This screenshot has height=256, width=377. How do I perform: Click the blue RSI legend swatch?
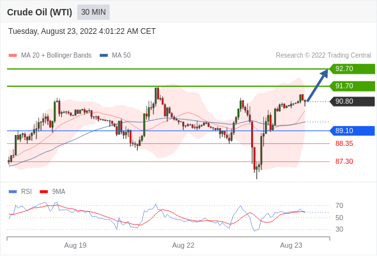[x=13, y=192]
